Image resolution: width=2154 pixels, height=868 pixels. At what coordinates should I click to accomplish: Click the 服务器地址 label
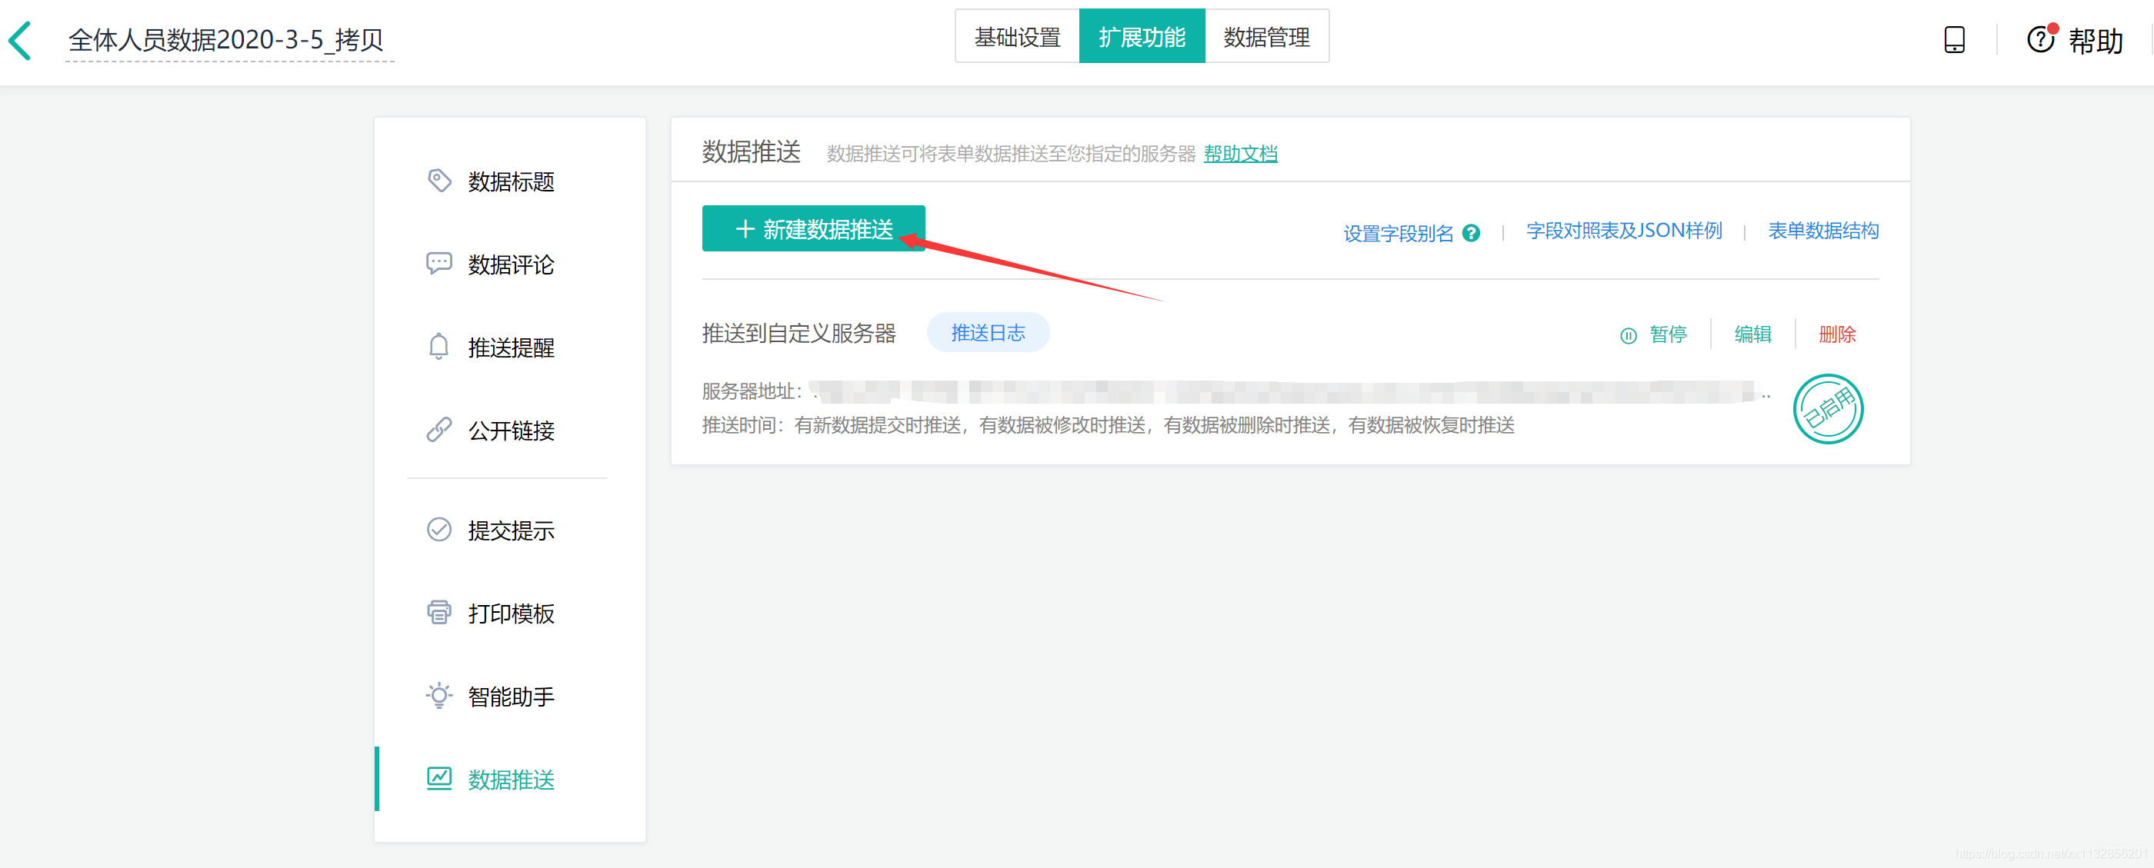coord(751,391)
